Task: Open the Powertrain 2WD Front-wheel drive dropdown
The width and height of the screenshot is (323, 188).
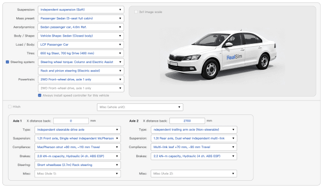Action: pyautogui.click(x=81, y=79)
